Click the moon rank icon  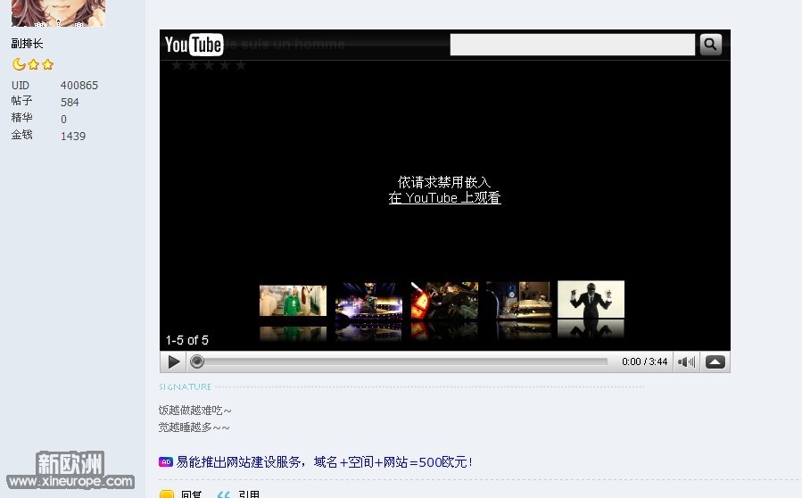pos(19,64)
